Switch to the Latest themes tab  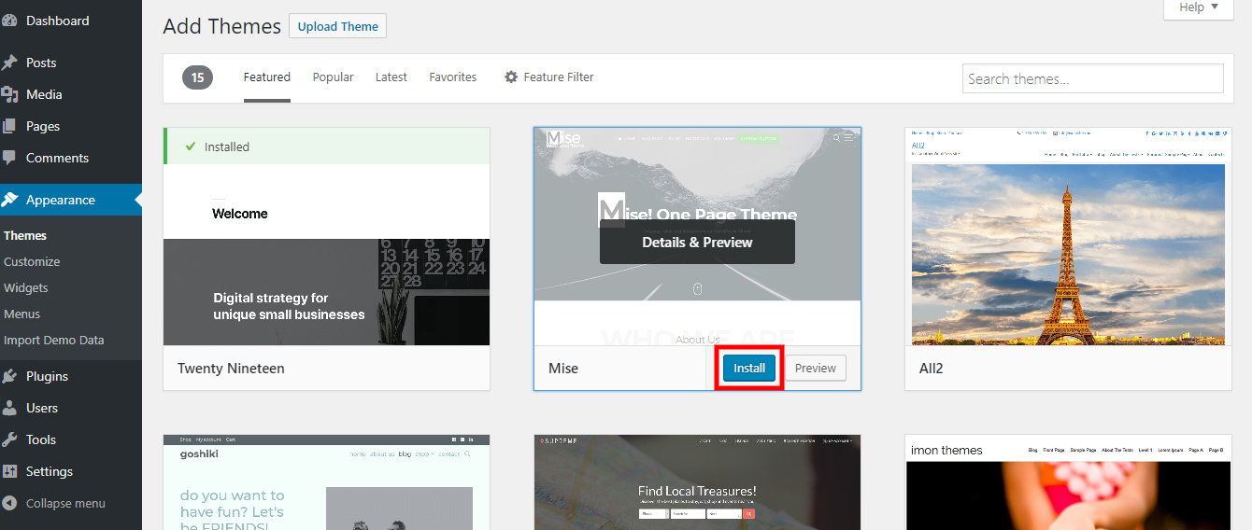point(391,77)
